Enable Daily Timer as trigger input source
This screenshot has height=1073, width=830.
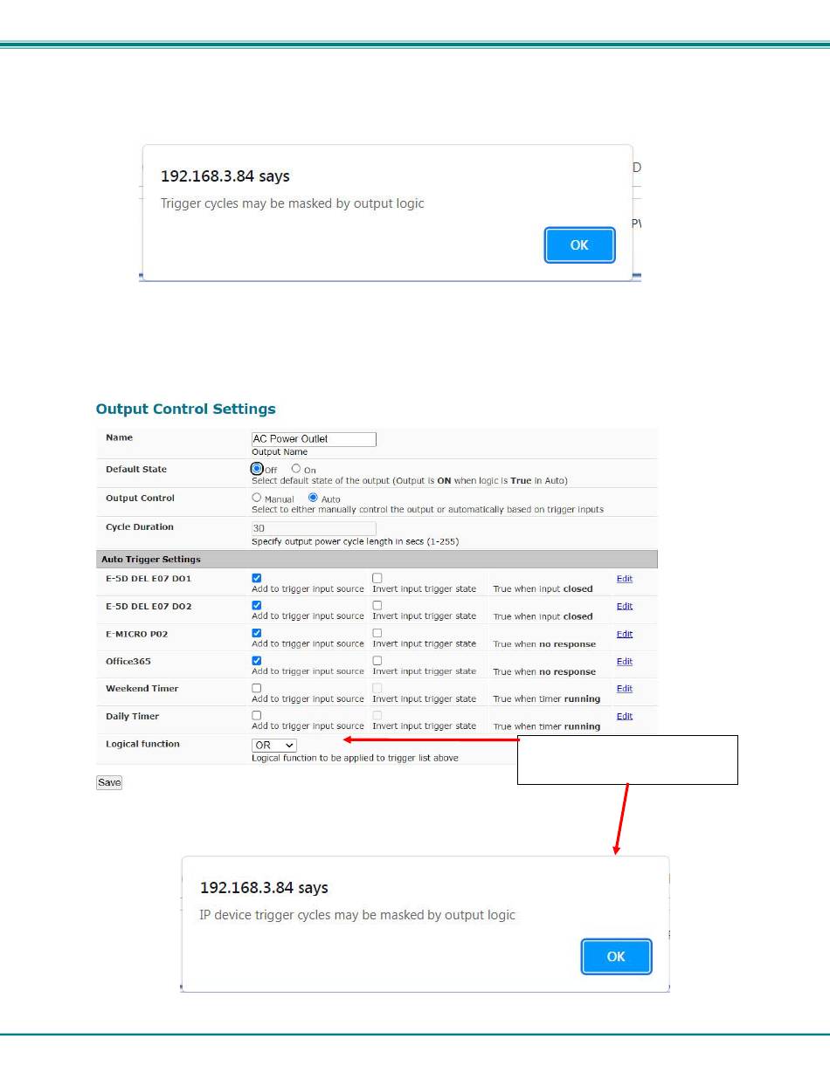point(257,716)
